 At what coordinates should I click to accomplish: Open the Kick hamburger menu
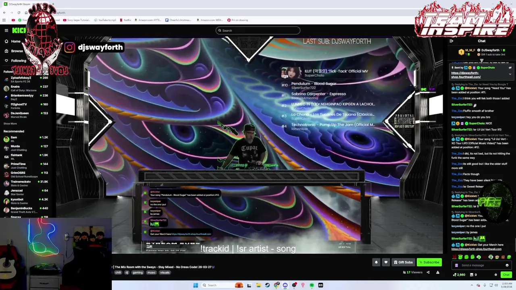click(x=6, y=30)
